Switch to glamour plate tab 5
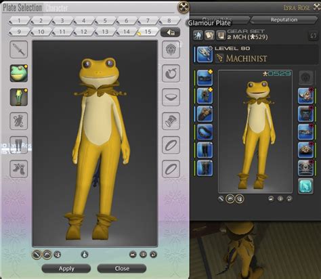This screenshot has width=321, height=279. click(105, 21)
